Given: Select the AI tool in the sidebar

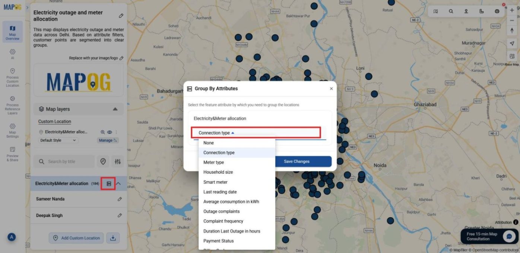Looking at the screenshot, I should 12,54.
